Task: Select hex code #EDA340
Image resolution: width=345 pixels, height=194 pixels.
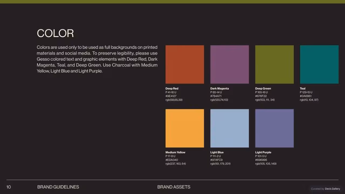Action: (172, 160)
